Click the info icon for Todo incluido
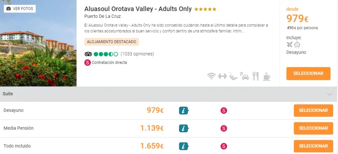The width and height of the screenshot is (338, 154). [184, 146]
